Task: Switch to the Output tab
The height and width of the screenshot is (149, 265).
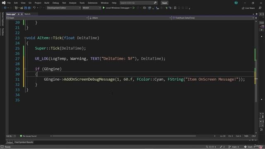Action: 10,142
